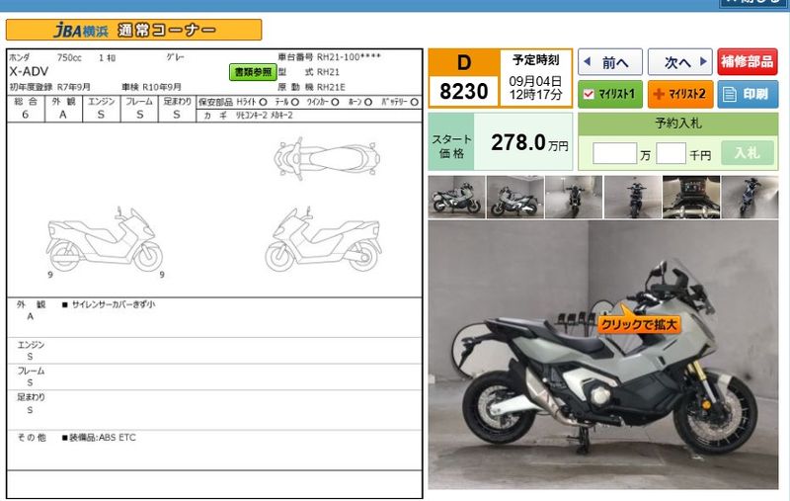Click the 印刷 print button

pyautogui.click(x=748, y=94)
